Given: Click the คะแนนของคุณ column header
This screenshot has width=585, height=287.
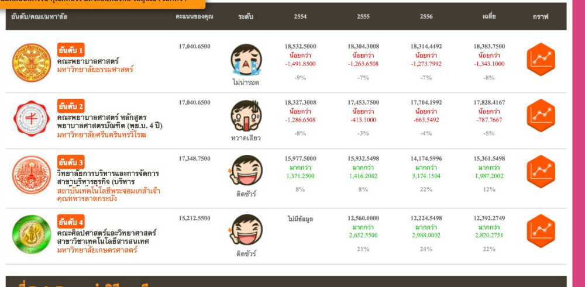Looking at the screenshot, I should coord(194,16).
